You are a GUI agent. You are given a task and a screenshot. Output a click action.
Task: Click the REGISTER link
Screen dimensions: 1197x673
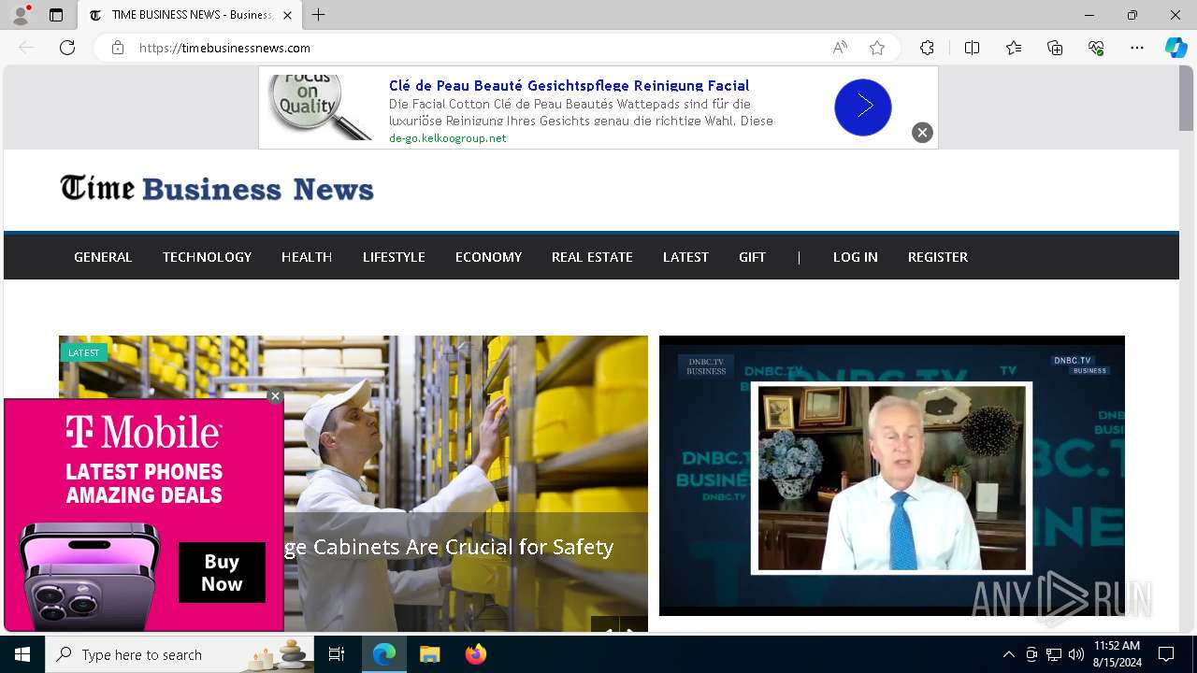tap(937, 257)
